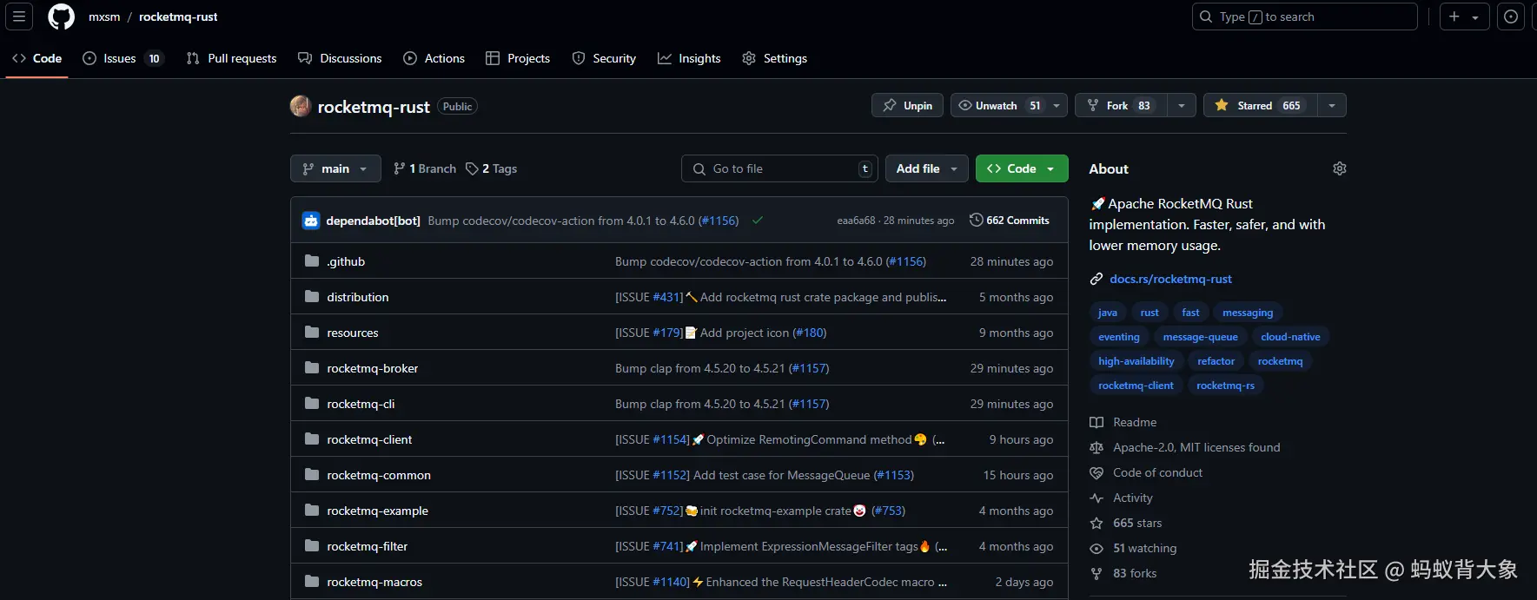Image resolution: width=1537 pixels, height=600 pixels.
Task: Expand the Add file dropdown
Action: pos(926,168)
